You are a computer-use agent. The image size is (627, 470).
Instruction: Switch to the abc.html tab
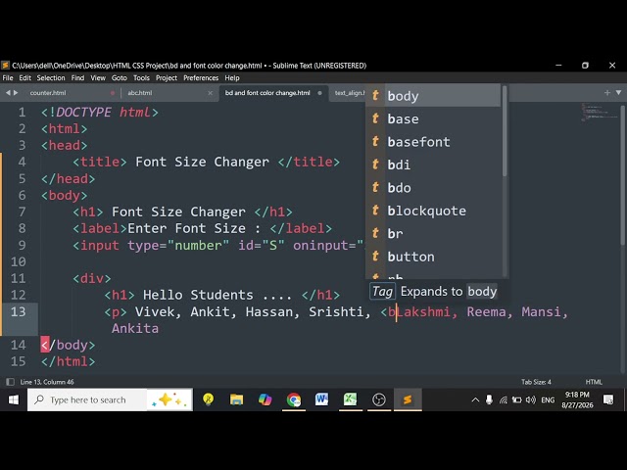point(139,93)
